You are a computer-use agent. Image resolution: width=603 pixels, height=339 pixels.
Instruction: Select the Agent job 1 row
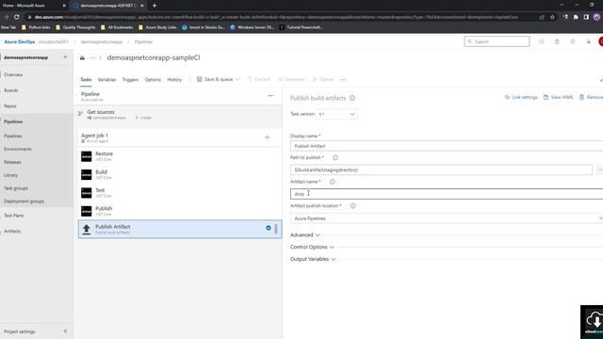point(180,137)
